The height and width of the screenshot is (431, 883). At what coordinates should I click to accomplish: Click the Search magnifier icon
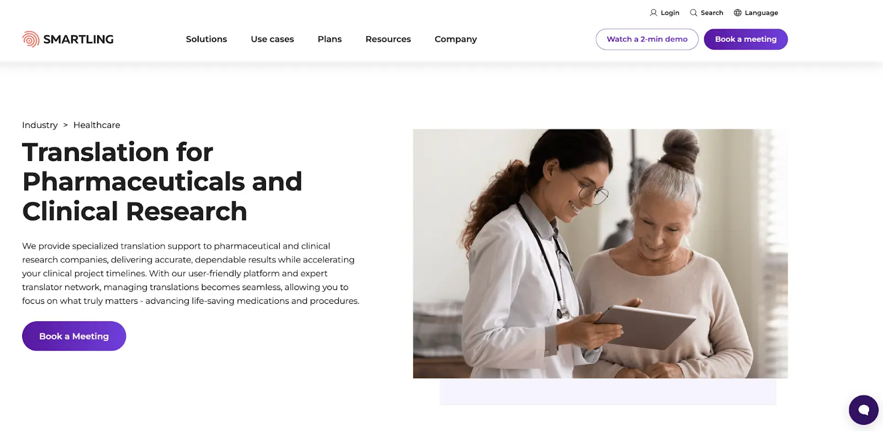point(694,13)
